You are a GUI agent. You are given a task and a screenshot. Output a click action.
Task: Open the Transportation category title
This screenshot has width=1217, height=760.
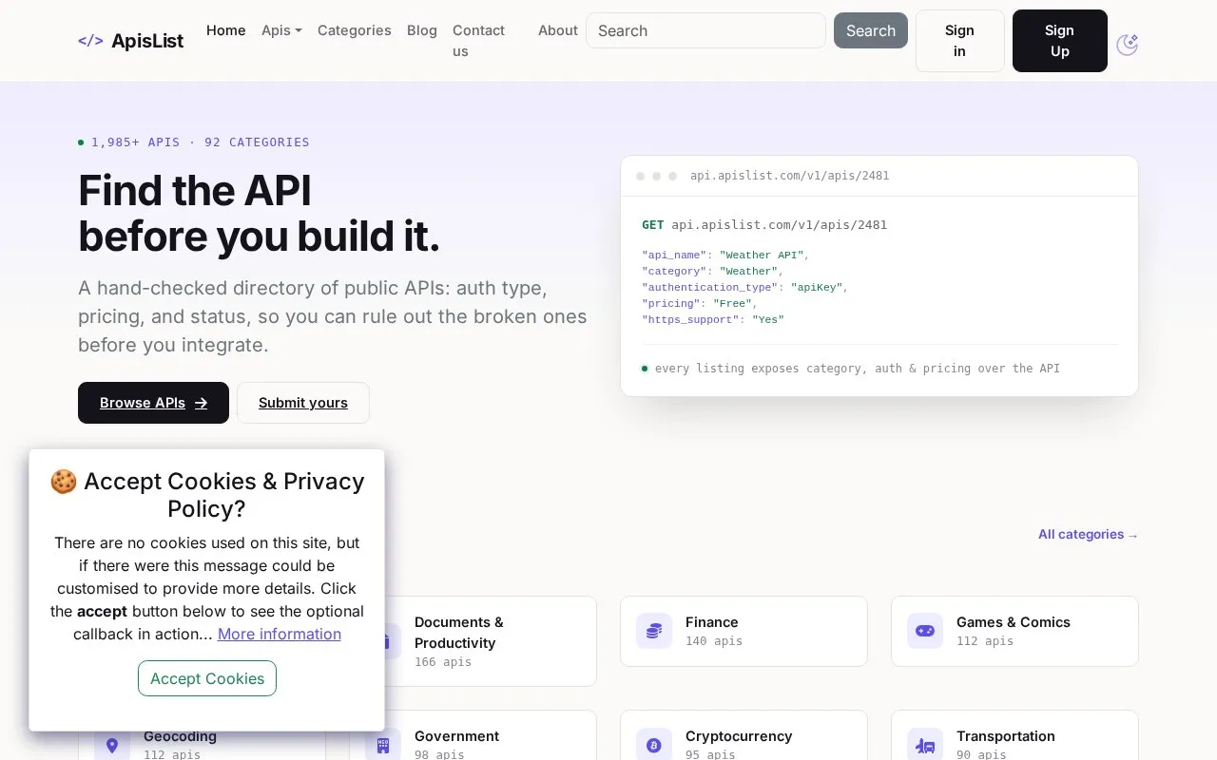point(1006,736)
